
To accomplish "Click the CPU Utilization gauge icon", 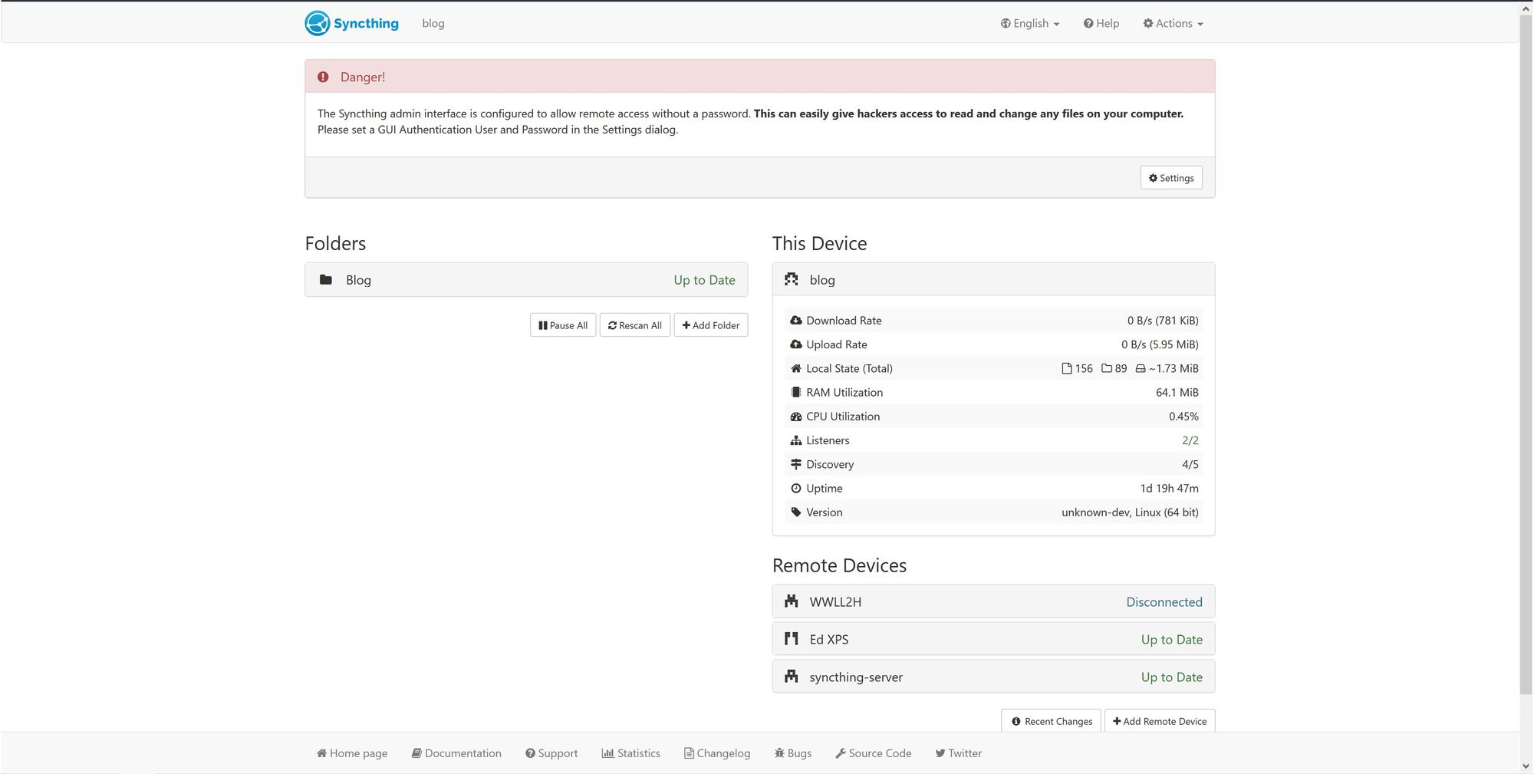I will [x=796, y=417].
